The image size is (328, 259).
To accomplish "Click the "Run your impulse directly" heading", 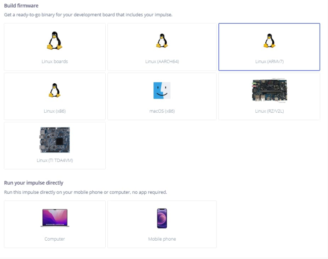I will [34, 183].
